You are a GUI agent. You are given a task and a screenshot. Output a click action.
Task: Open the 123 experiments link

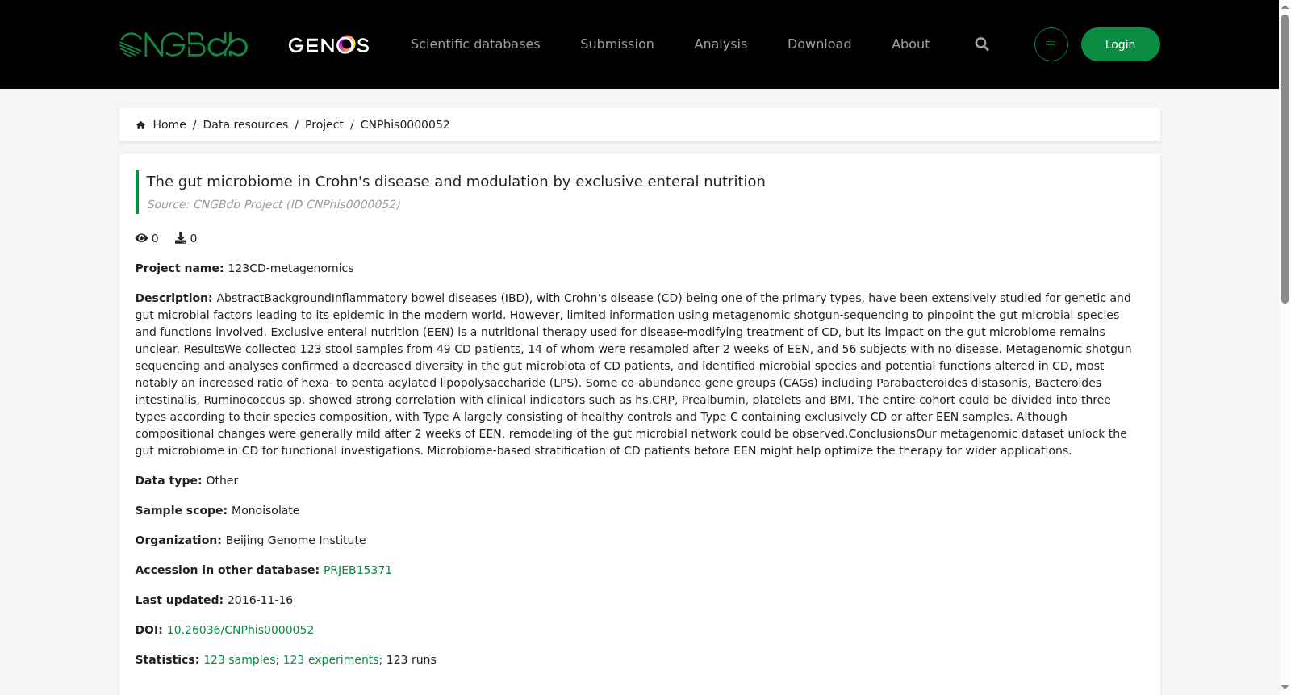[x=331, y=659]
